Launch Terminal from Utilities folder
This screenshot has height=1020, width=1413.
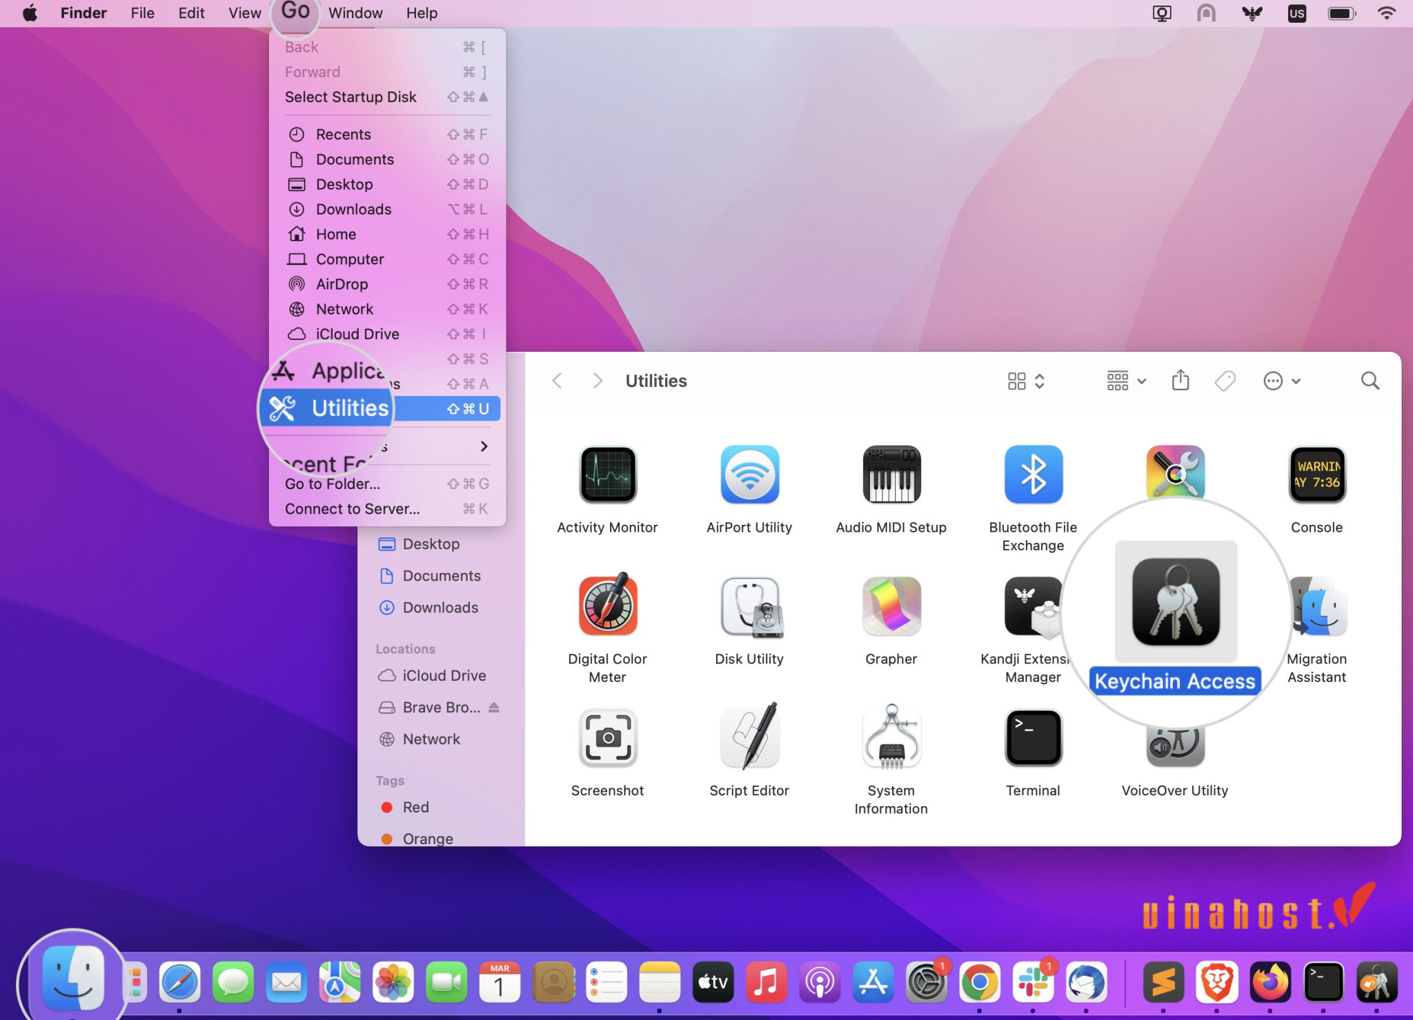[x=1033, y=737]
